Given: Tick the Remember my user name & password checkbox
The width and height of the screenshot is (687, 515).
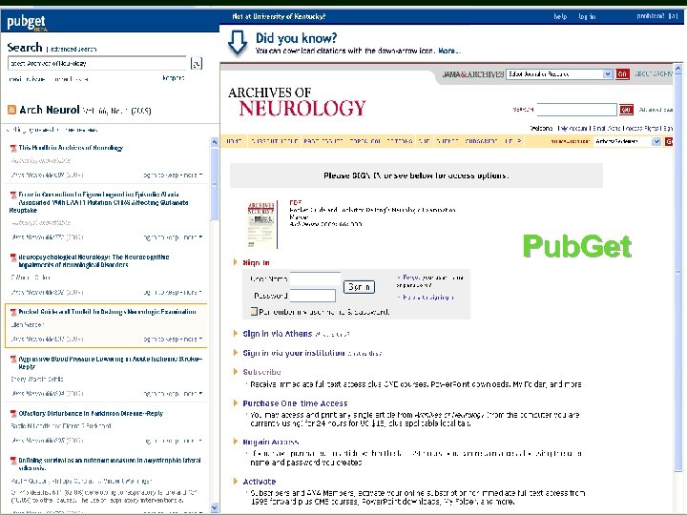Looking at the screenshot, I should pos(253,311).
